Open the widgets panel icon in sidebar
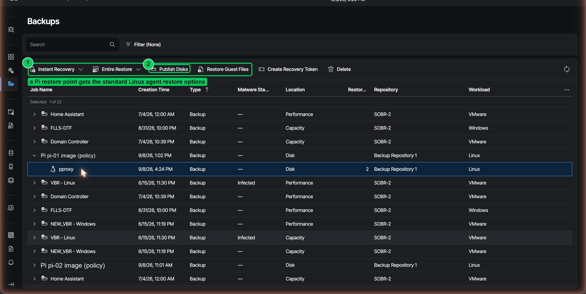The height and width of the screenshot is (294, 586). click(11, 235)
